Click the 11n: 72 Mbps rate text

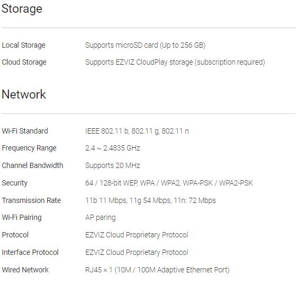[195, 200]
